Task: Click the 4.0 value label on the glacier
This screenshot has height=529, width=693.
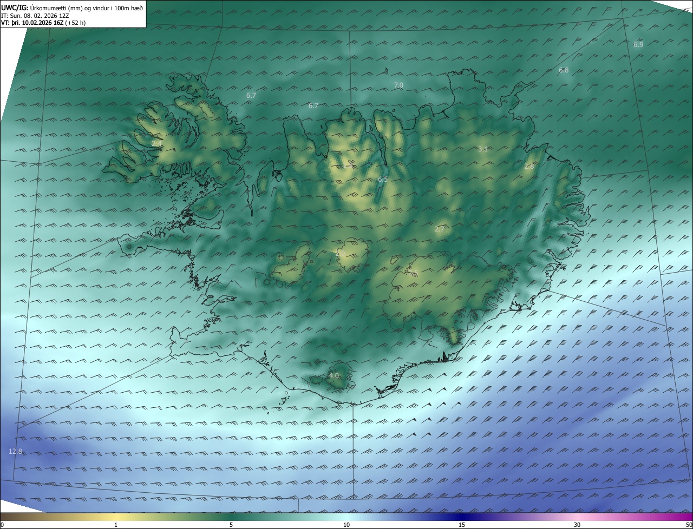Action: (334, 375)
